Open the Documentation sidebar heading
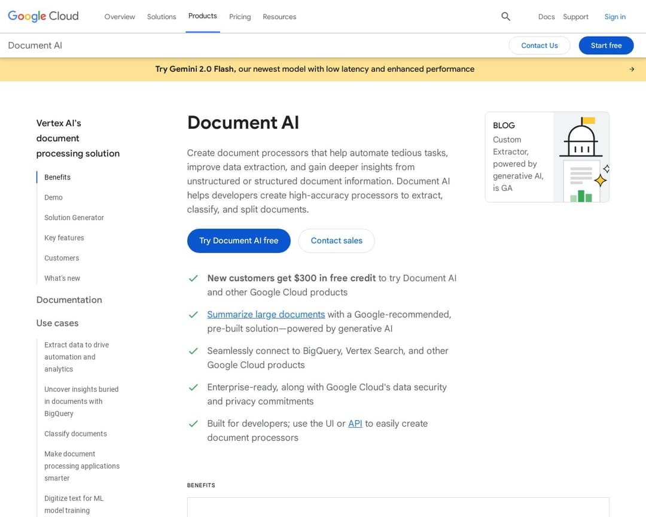This screenshot has height=517, width=646. pyautogui.click(x=69, y=300)
